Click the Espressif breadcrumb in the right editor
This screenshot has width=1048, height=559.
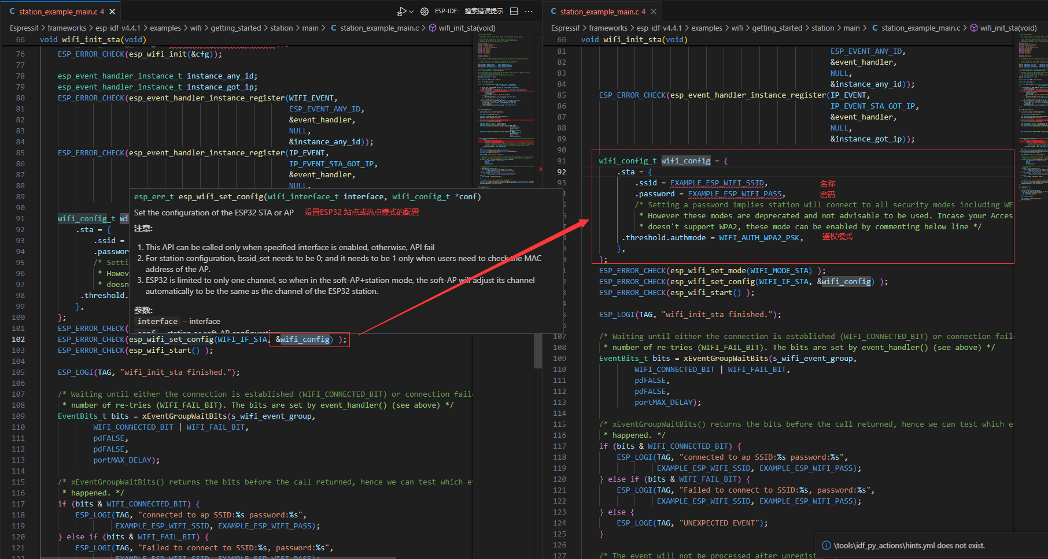click(x=565, y=28)
